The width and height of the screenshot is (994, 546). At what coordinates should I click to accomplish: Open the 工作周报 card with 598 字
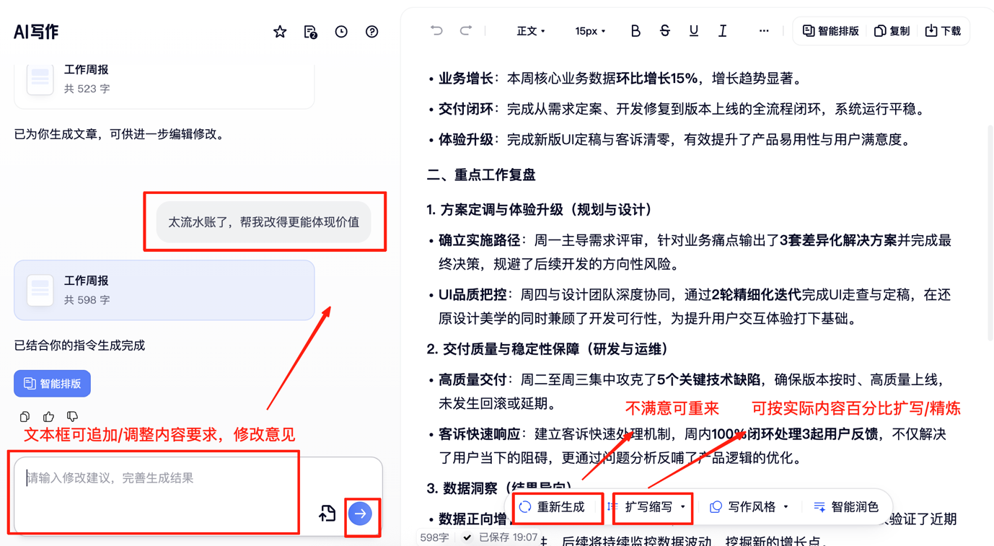[x=164, y=290]
